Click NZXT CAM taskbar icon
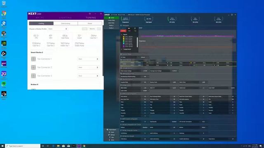Image resolution: width=264 pixels, height=148 pixels. pyautogui.click(x=79, y=146)
